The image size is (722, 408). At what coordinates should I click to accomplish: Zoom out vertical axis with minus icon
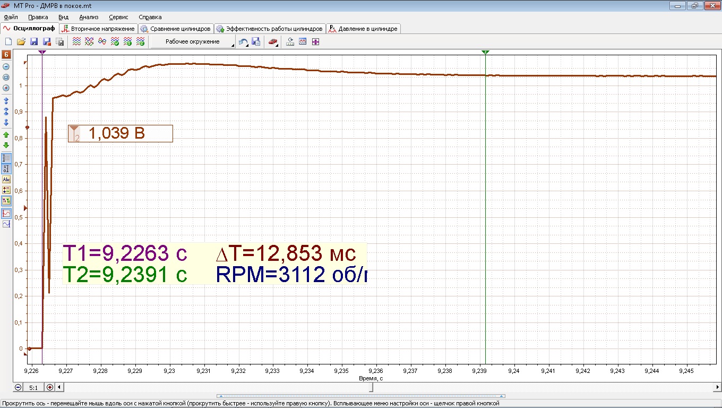click(6, 67)
